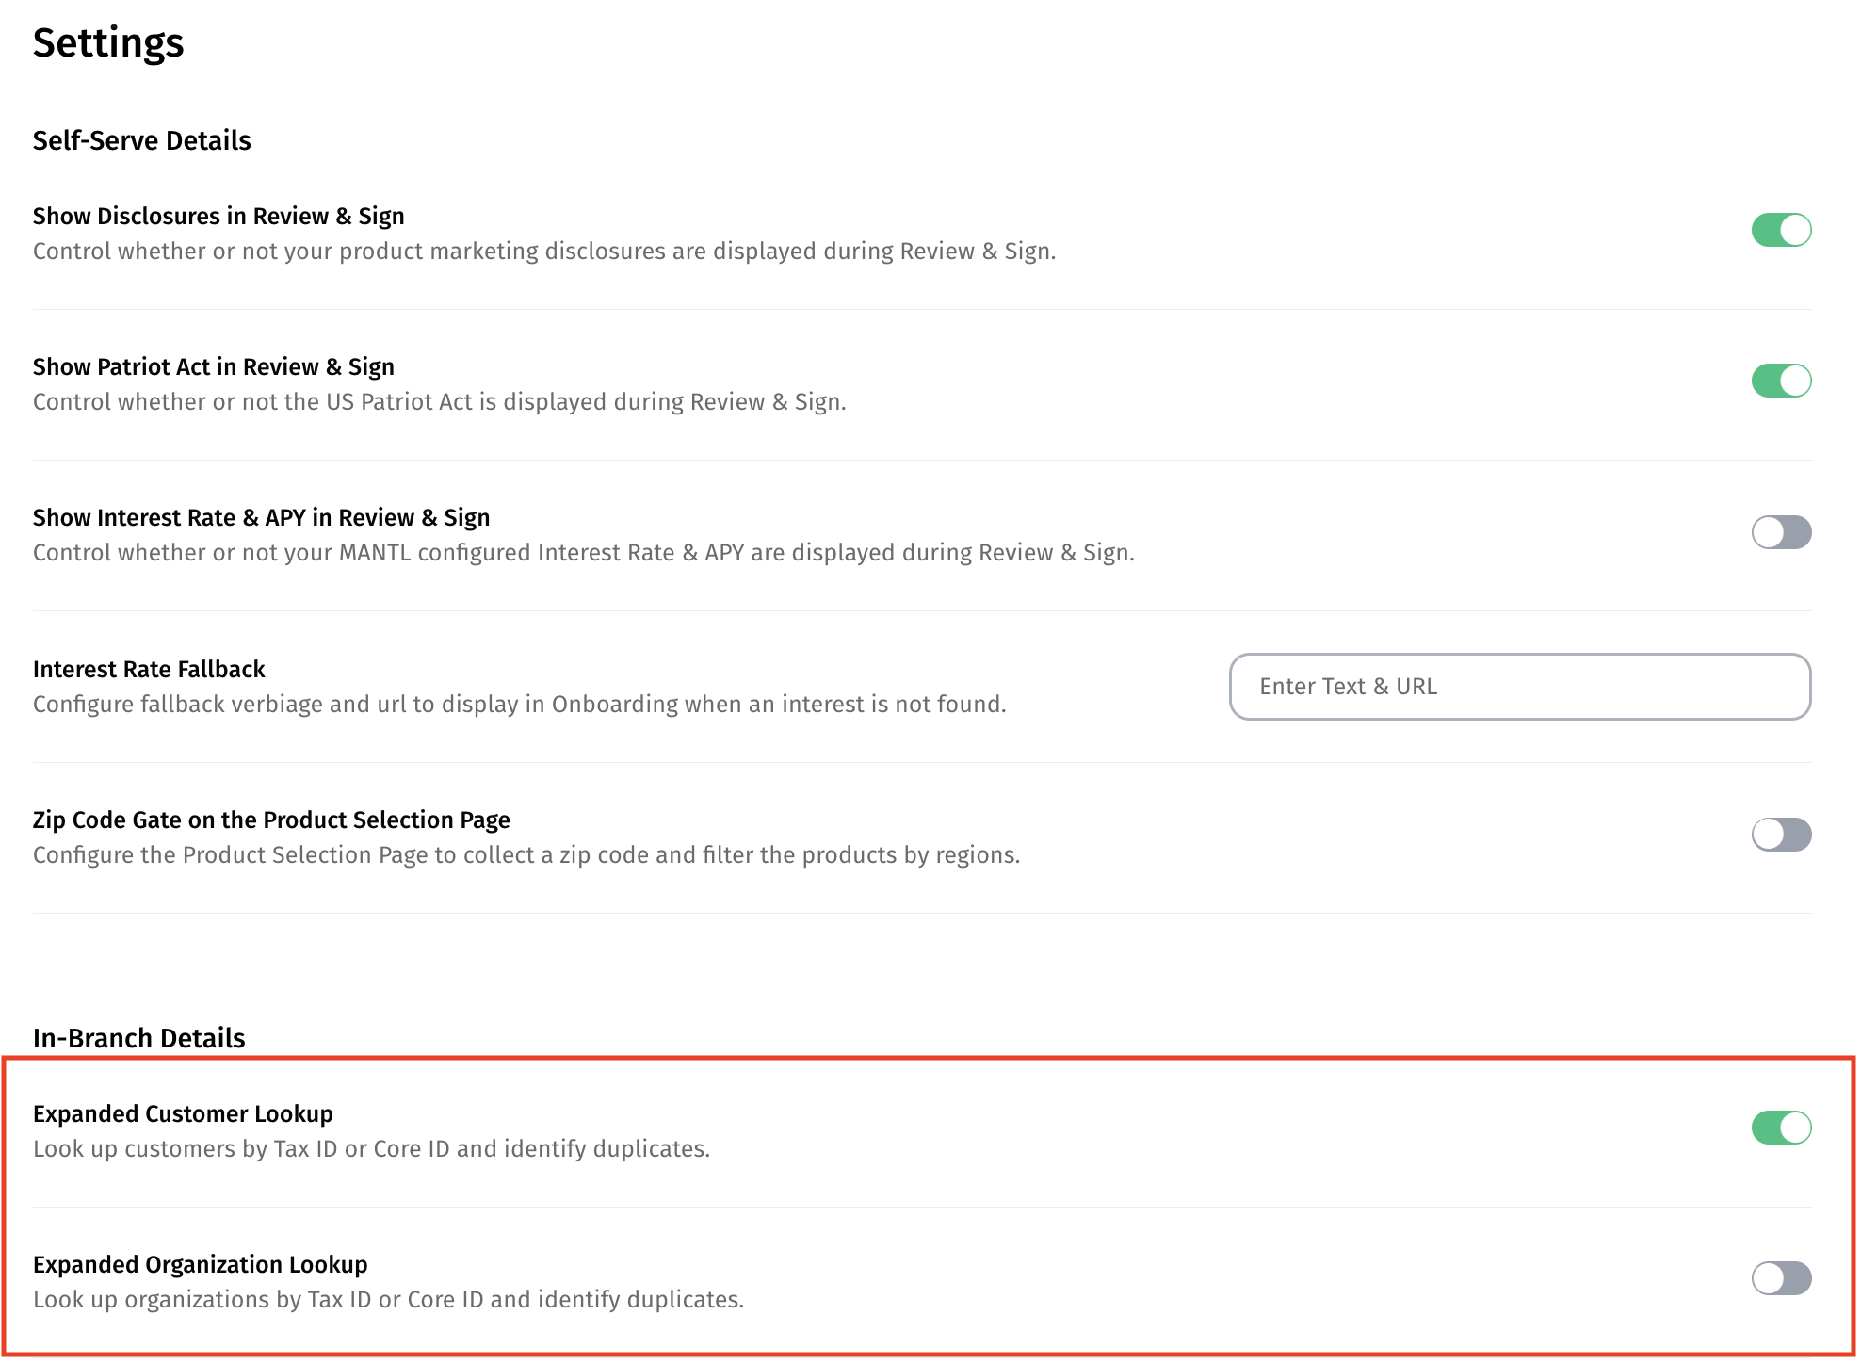Click the Settings page heading
Image resolution: width=1861 pixels, height=1364 pixels.
click(108, 43)
